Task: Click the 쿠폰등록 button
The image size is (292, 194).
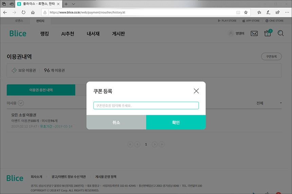Action: pyautogui.click(x=271, y=57)
